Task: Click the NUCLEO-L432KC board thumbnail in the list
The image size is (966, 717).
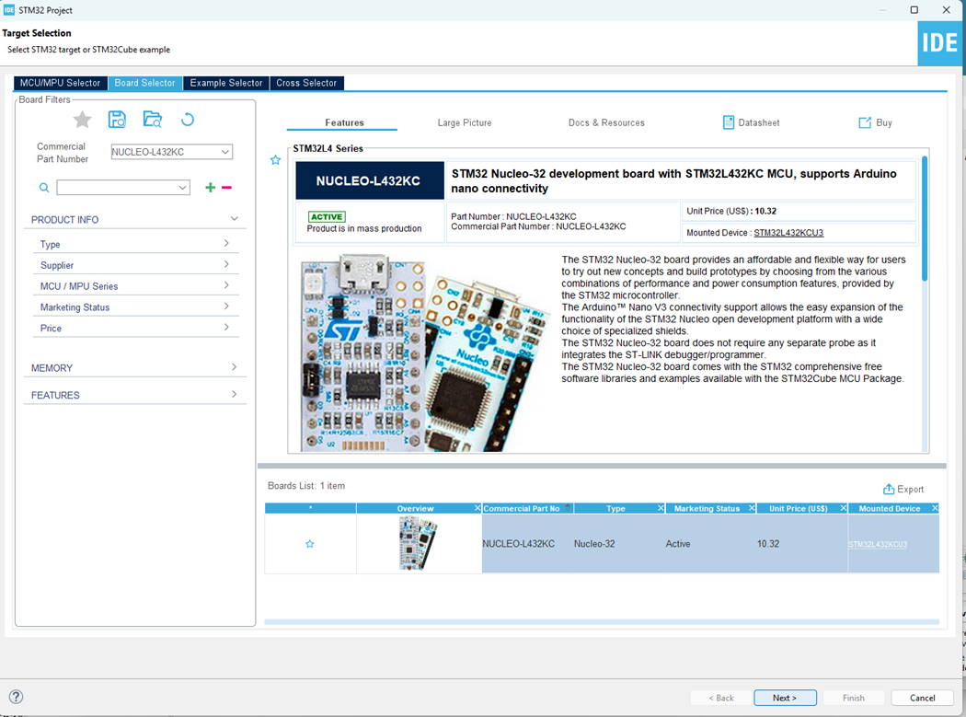Action: [419, 543]
